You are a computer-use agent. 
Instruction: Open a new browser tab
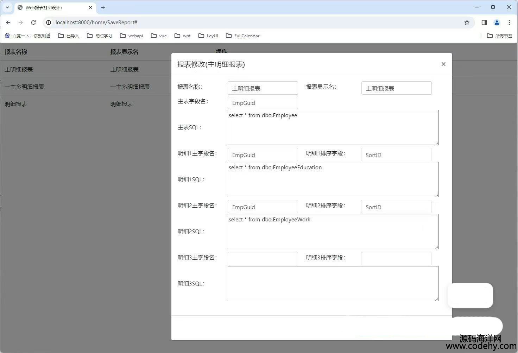pos(103,7)
